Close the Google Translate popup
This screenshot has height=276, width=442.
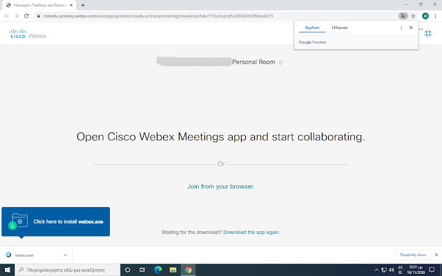[411, 28]
